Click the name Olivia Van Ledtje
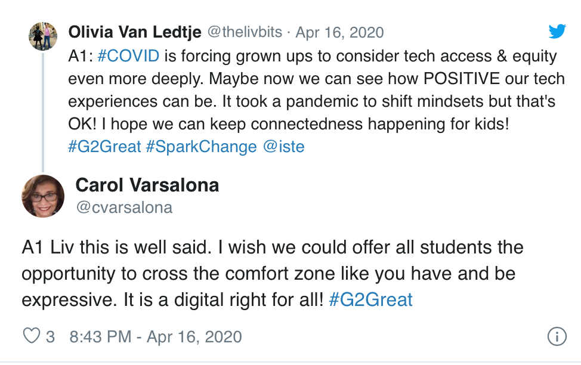Viewport: 581px width, 365px height. (135, 32)
